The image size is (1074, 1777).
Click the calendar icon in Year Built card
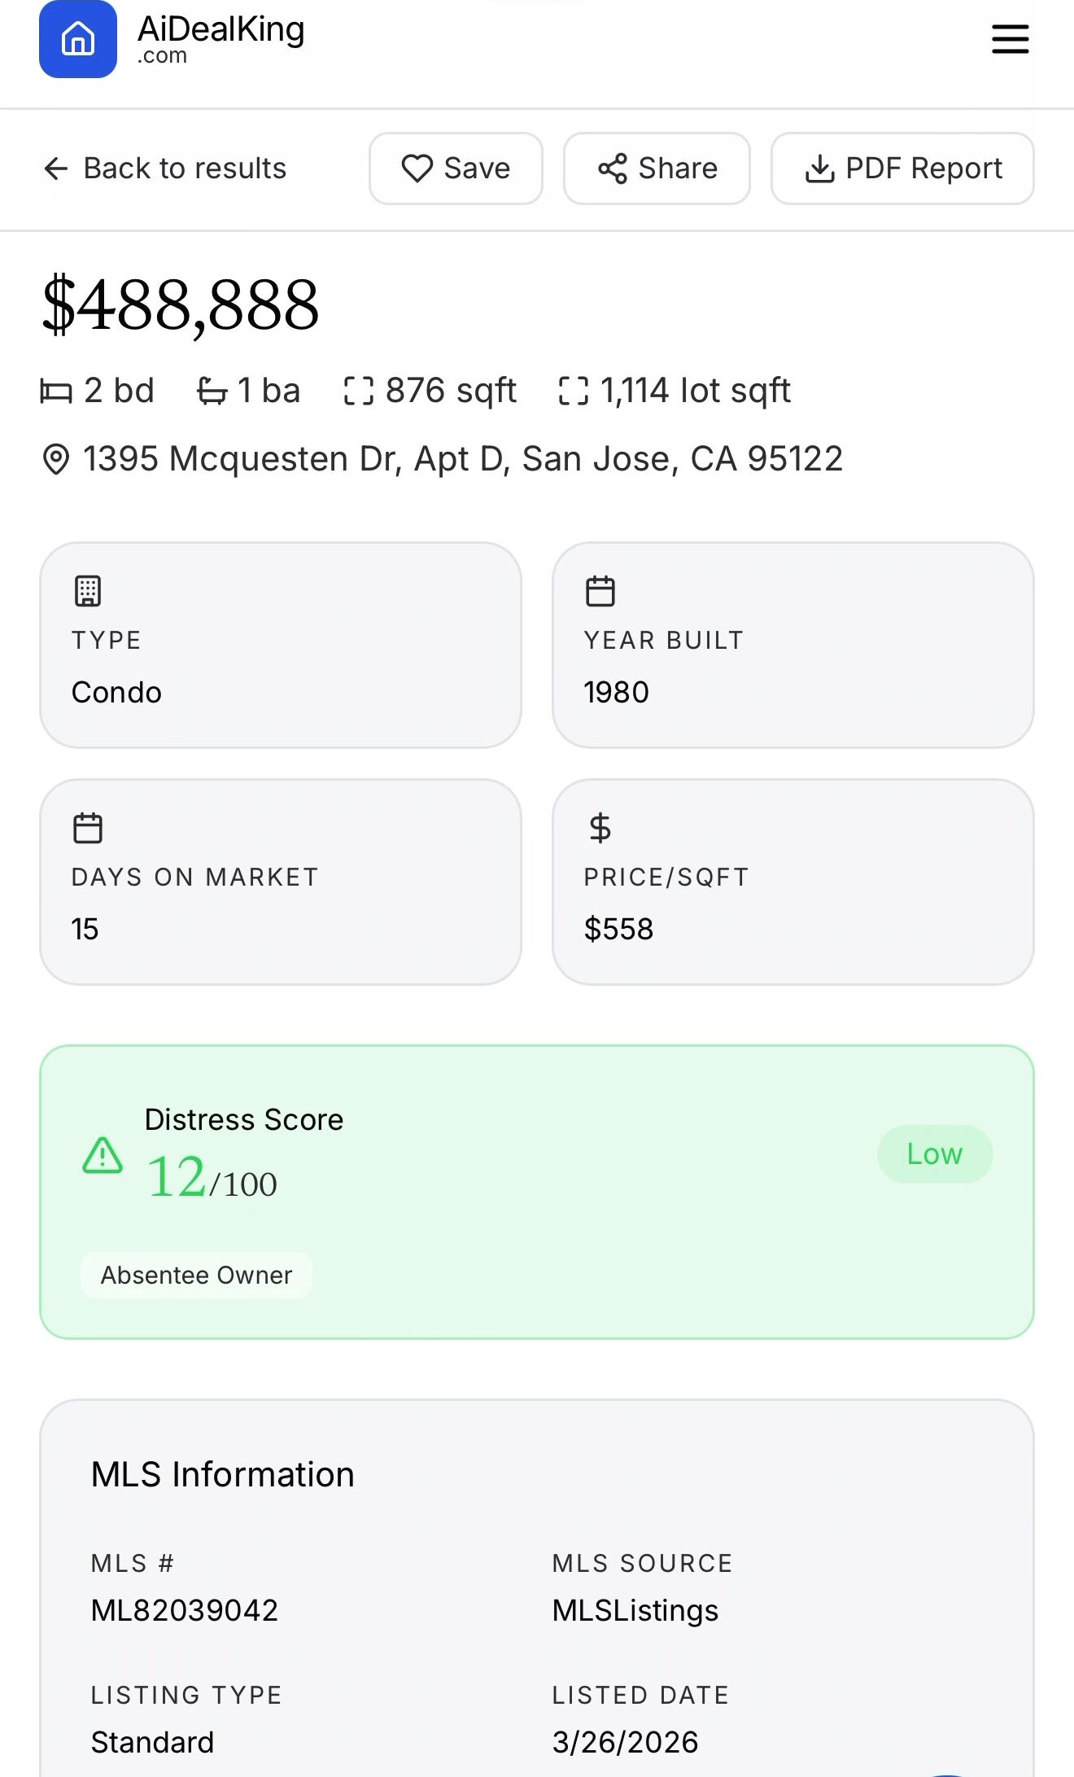[x=600, y=591]
